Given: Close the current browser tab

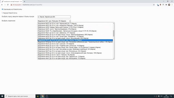Looking at the screenshot, I should click(x=21, y=2).
